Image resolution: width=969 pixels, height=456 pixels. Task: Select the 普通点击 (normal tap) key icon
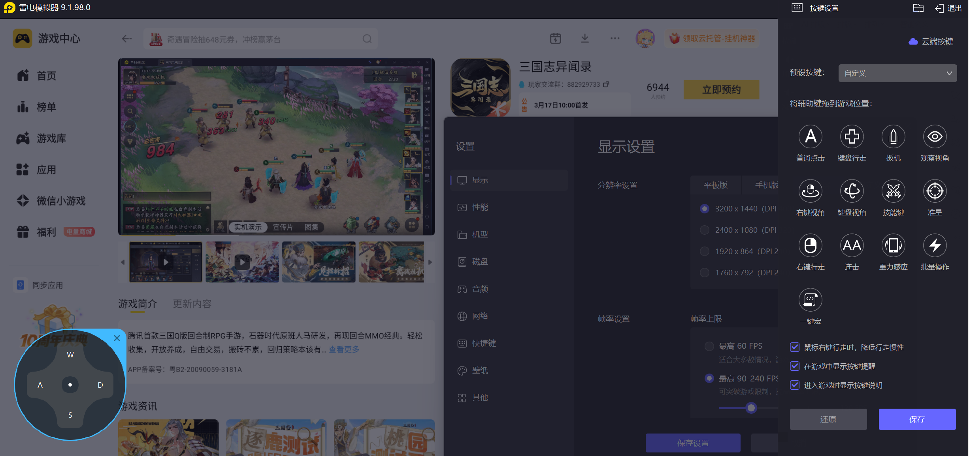tap(810, 137)
